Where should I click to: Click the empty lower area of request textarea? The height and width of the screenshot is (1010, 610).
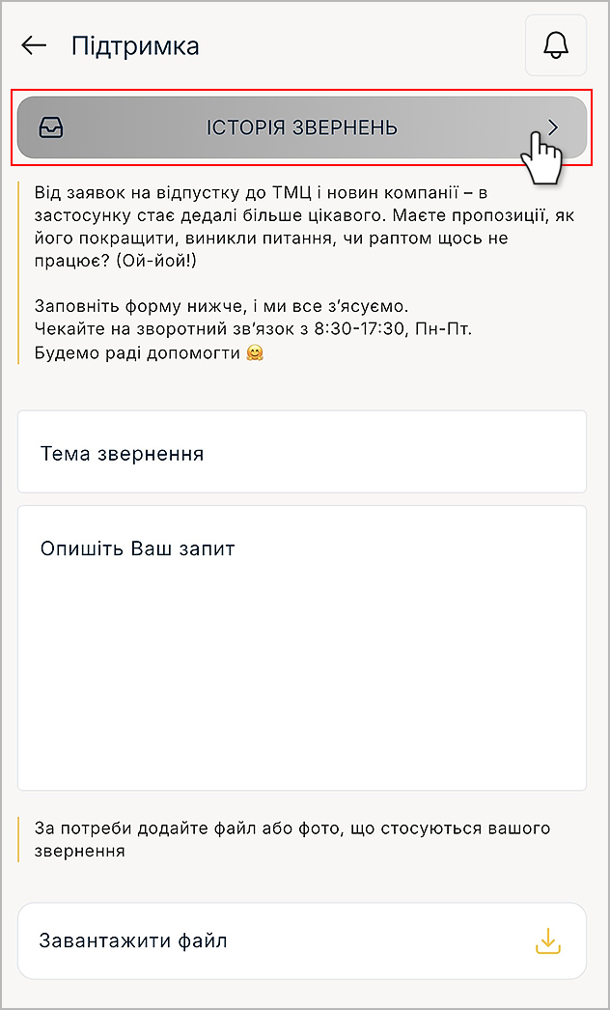pyautogui.click(x=301, y=715)
